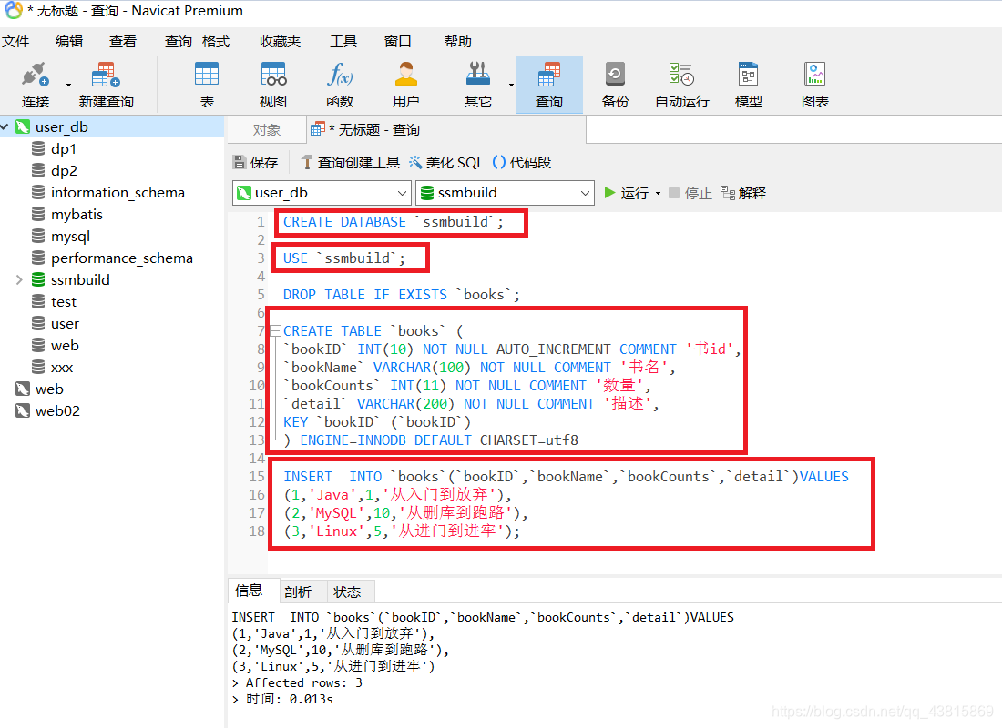The width and height of the screenshot is (1002, 728).
Task: Open the 帮助 menu
Action: [x=457, y=42]
